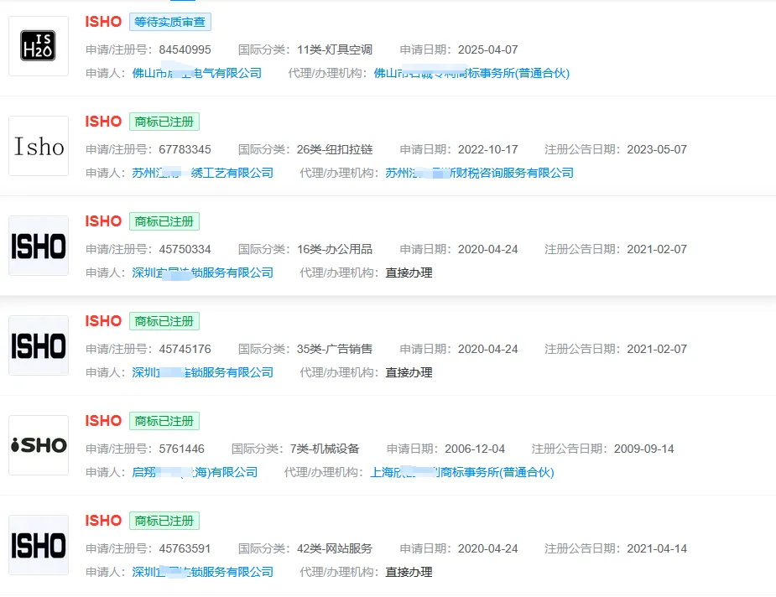Click the application date 2025-04-07
Image resolution: width=776 pixels, height=597 pixels.
(x=488, y=50)
